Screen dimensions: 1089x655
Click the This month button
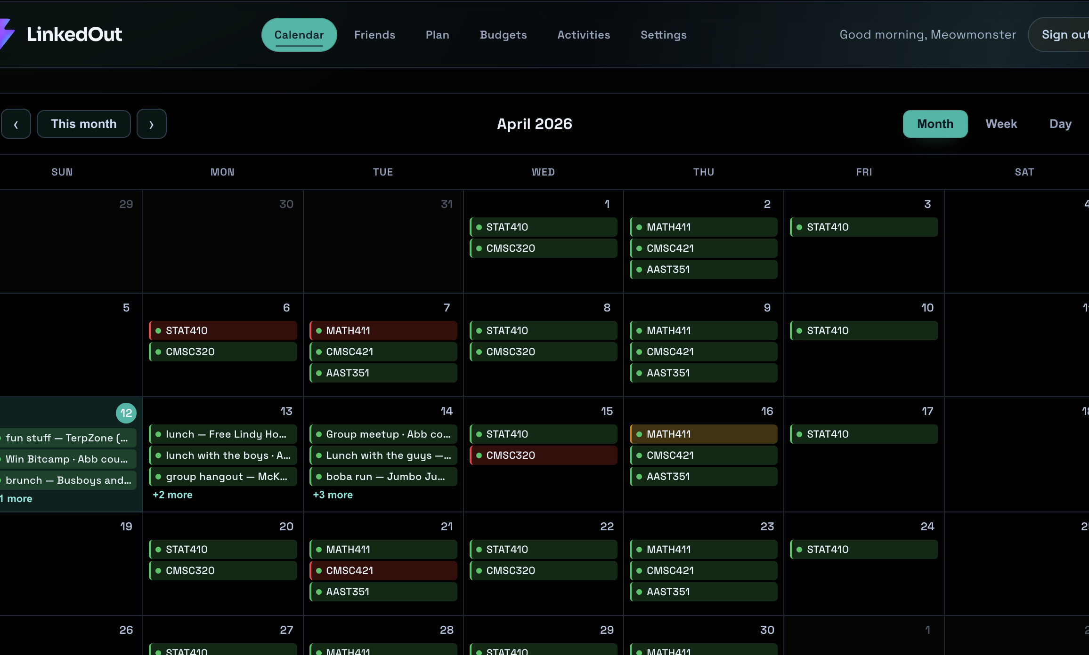(x=83, y=124)
